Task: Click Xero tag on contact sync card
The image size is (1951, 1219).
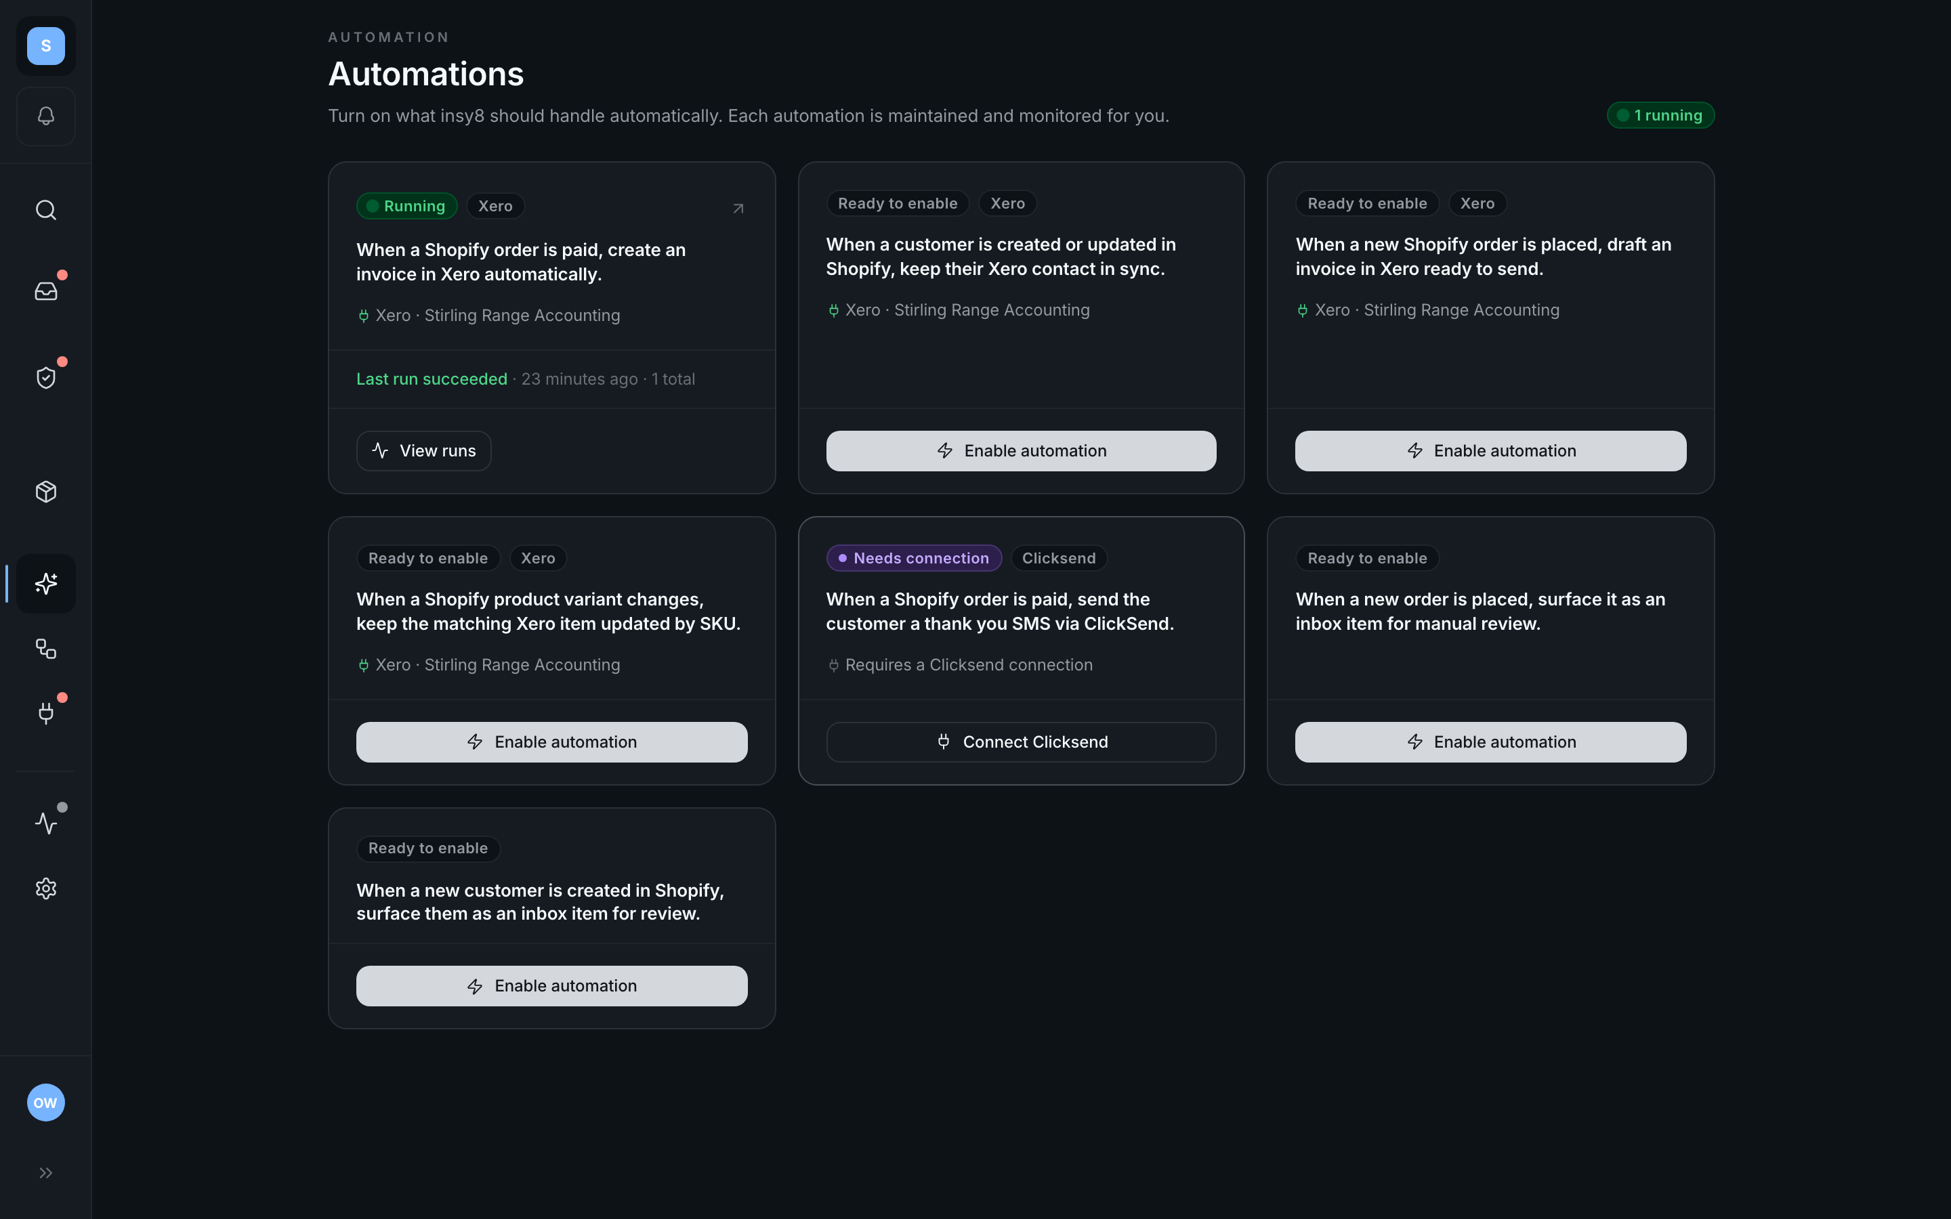Action: (1007, 203)
